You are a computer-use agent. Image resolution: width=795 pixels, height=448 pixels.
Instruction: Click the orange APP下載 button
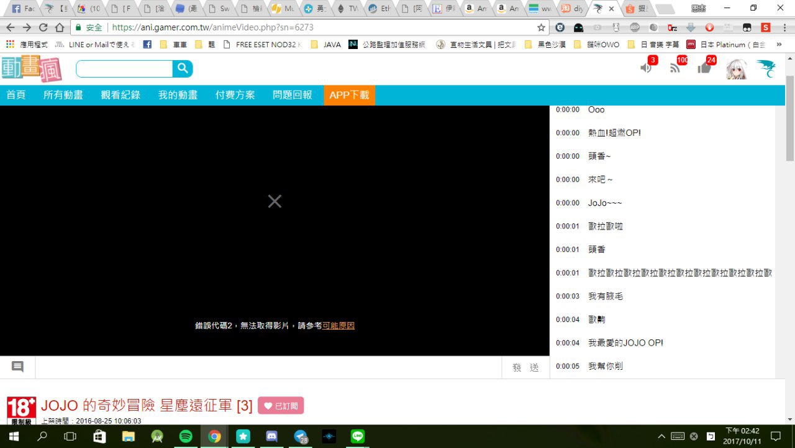click(349, 95)
